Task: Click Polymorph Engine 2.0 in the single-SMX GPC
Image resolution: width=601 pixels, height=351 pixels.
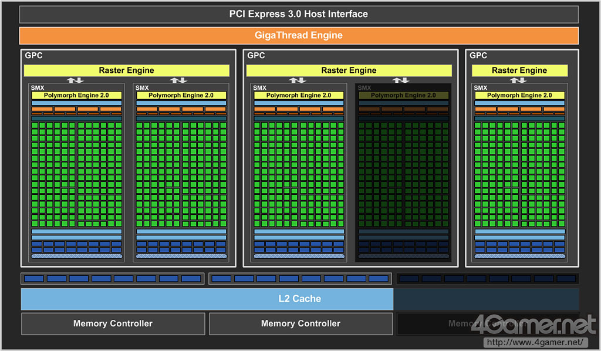Action: (519, 95)
